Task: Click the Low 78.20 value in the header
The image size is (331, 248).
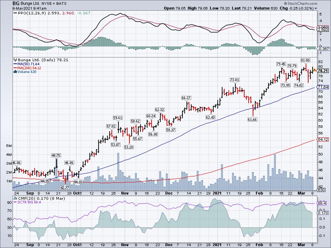Action: (x=220, y=8)
